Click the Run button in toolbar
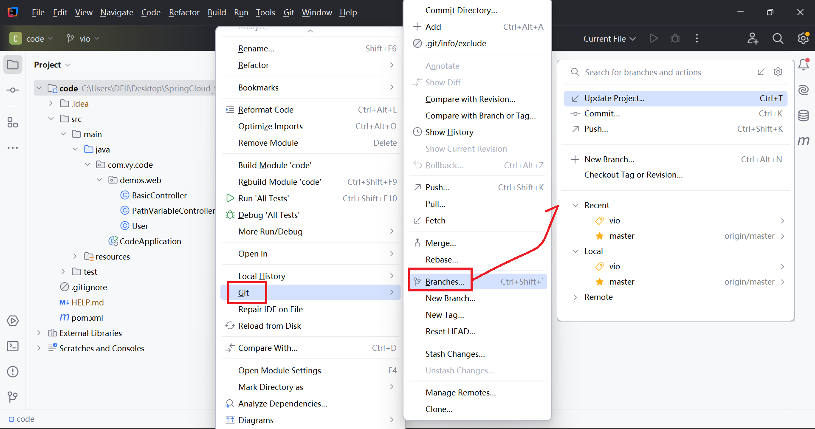The height and width of the screenshot is (429, 815). [x=654, y=39]
